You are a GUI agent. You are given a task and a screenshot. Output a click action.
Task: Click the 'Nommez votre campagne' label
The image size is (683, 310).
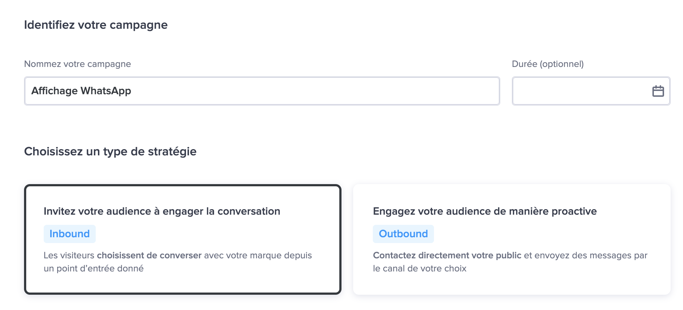point(78,64)
